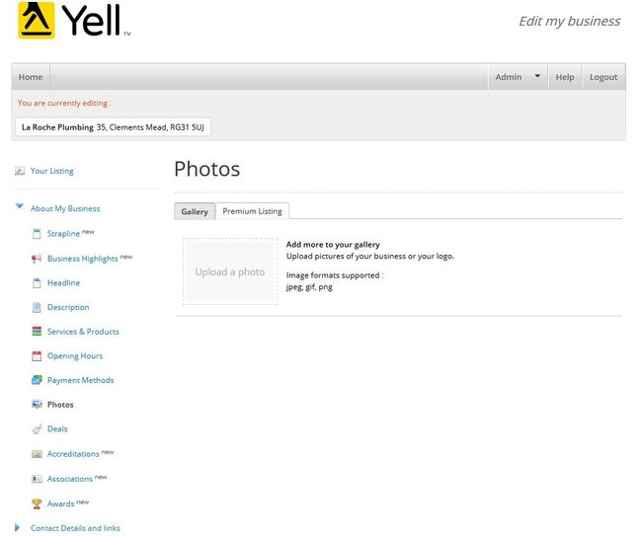This screenshot has height=536, width=642.
Task: Click the Logout button
Action: [603, 77]
